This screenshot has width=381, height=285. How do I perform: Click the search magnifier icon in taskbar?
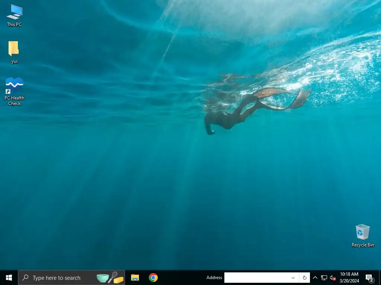coord(25,278)
